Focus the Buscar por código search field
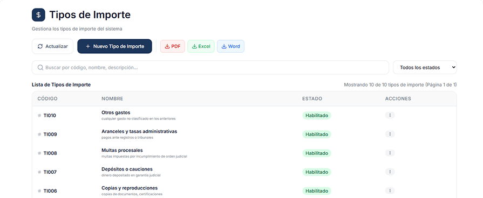 click(210, 68)
